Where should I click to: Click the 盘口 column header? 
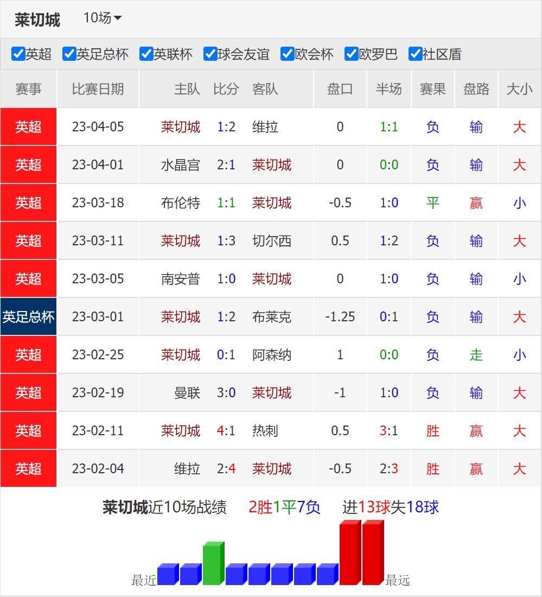(339, 90)
